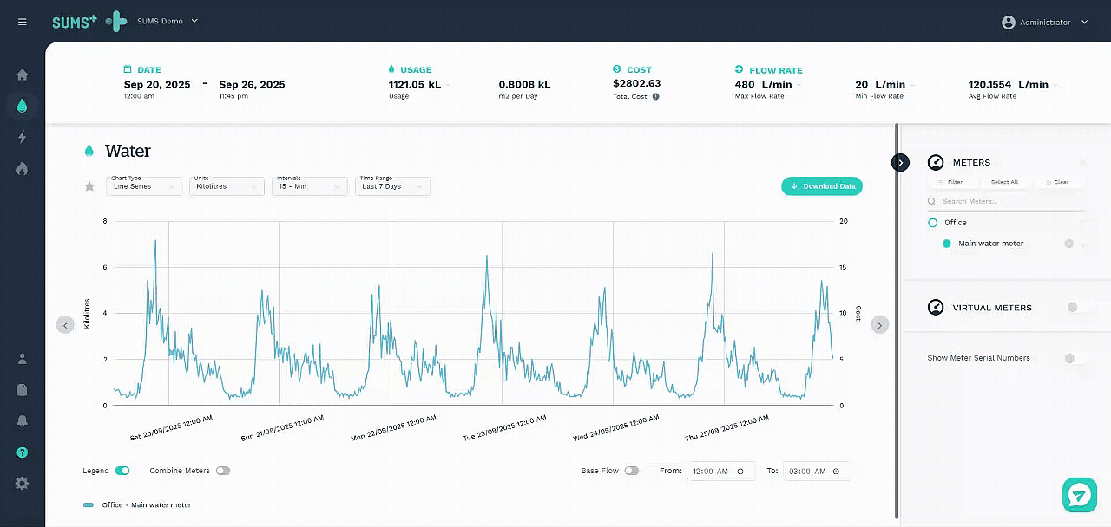Click the Search Meters input field

tap(1007, 201)
